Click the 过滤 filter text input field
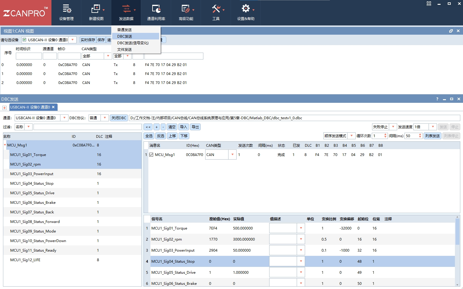 click(87, 127)
